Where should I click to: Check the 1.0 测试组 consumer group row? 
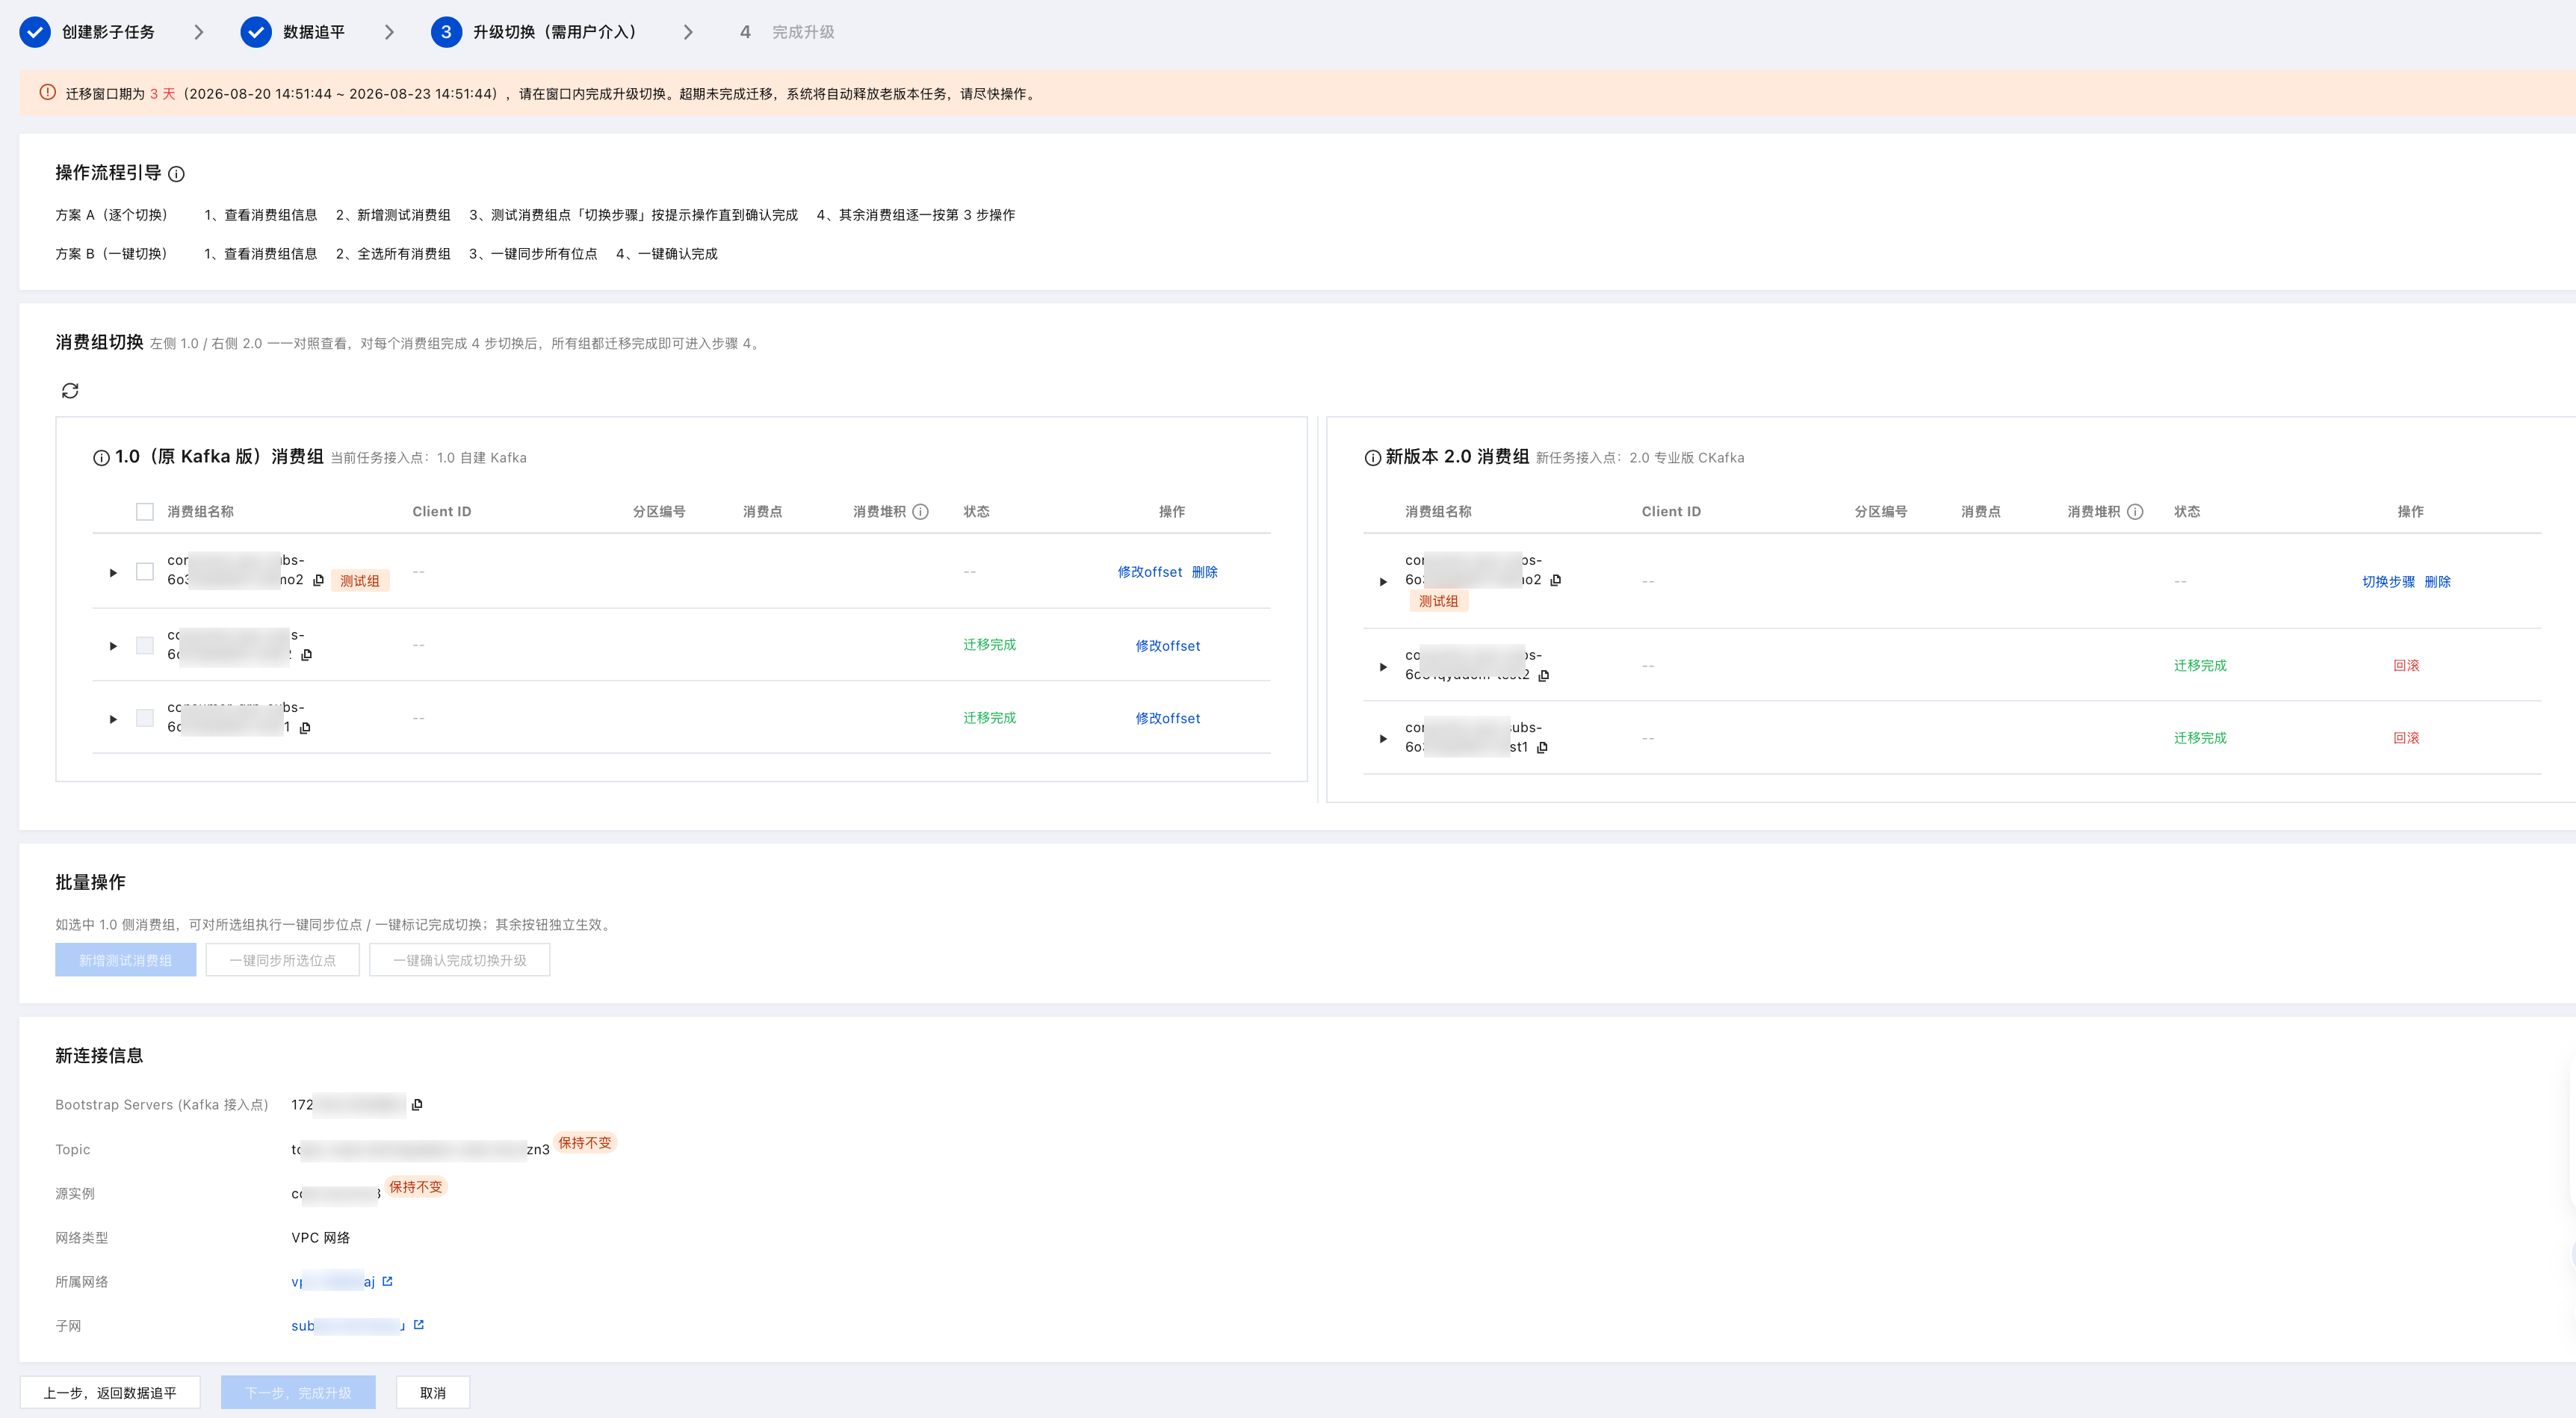coord(145,572)
